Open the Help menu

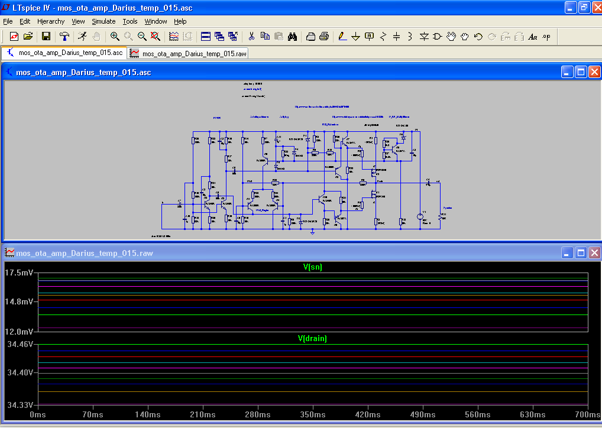180,21
